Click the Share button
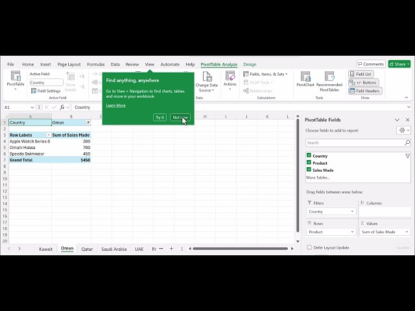Image resolution: width=415 pixels, height=311 pixels. 399,64
